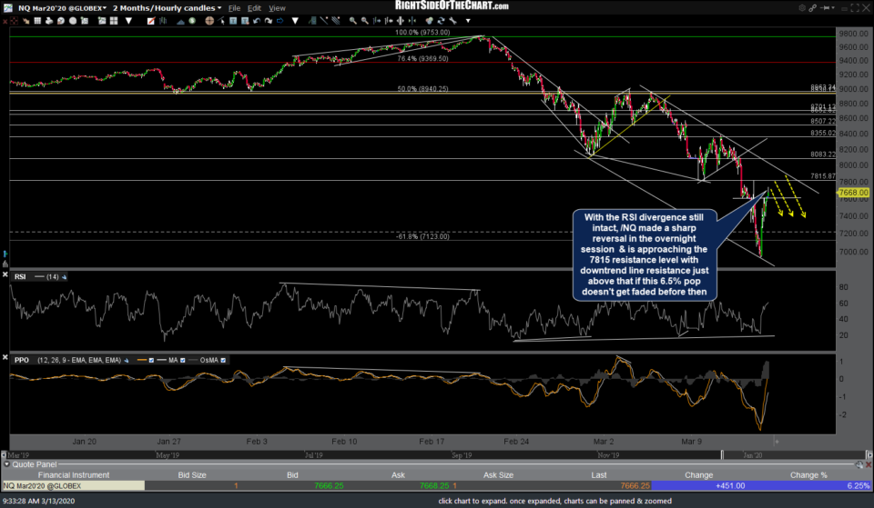The image size is (874, 508).
Task: Sort by Last column header
Action: click(x=599, y=475)
